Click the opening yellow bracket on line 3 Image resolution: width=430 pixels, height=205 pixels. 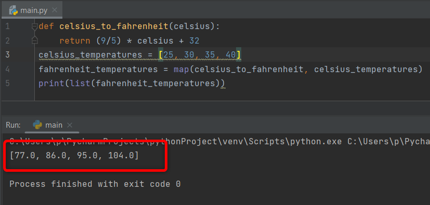pos(161,55)
